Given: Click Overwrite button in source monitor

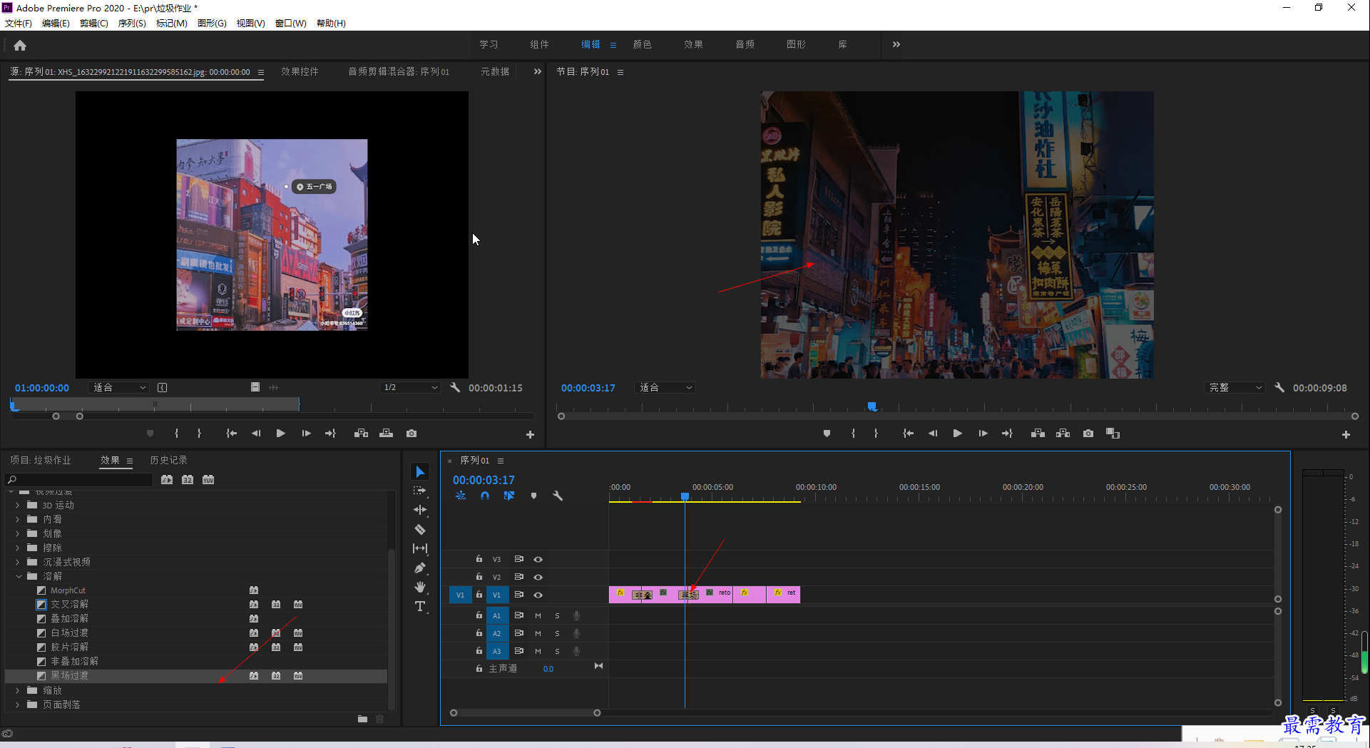Looking at the screenshot, I should (386, 434).
